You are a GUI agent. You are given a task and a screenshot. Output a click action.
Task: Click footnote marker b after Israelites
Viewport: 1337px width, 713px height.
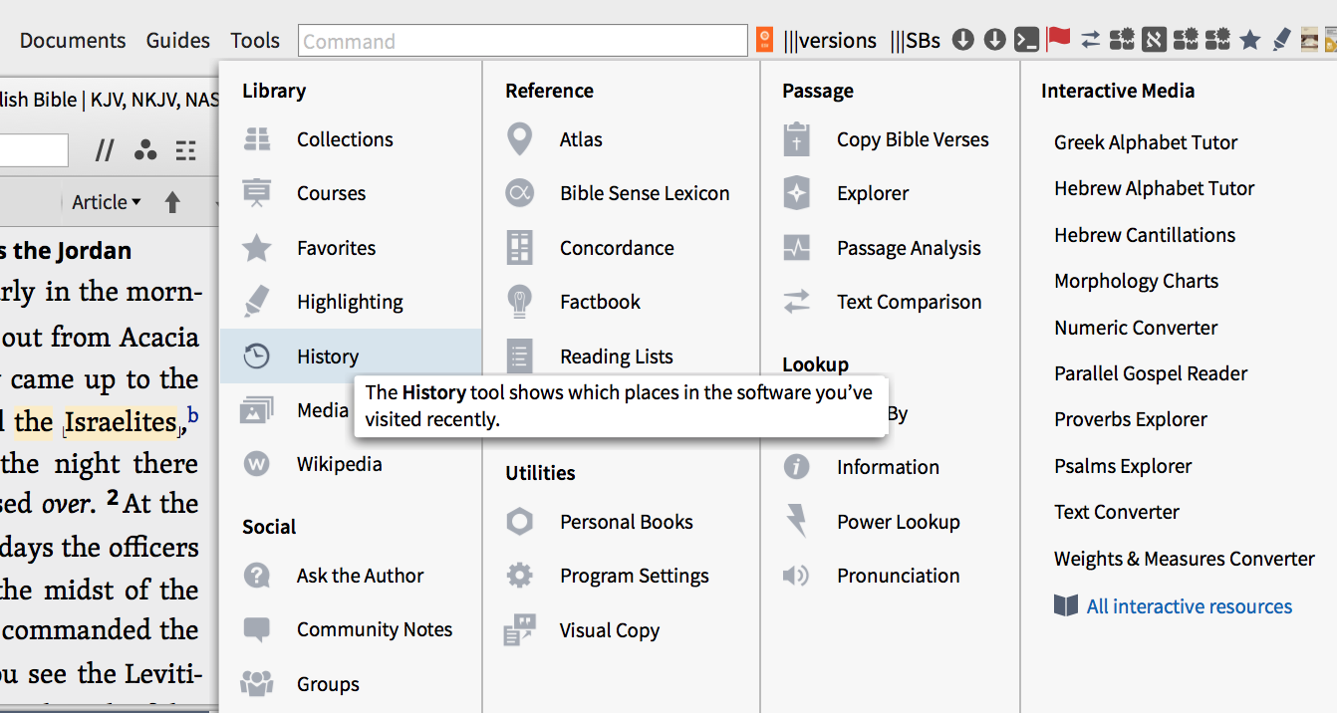pyautogui.click(x=193, y=414)
